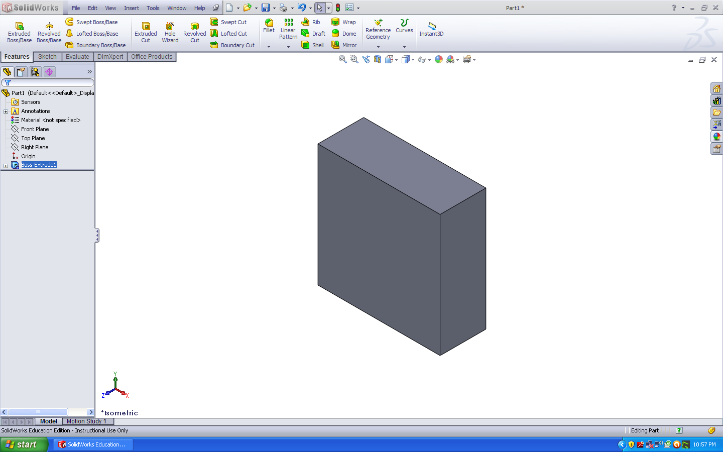
Task: Click the Dome feature icon
Action: click(x=344, y=34)
